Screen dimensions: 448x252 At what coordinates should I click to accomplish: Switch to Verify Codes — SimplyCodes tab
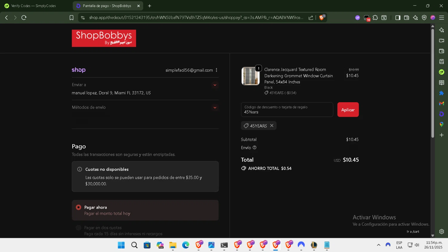33,6
